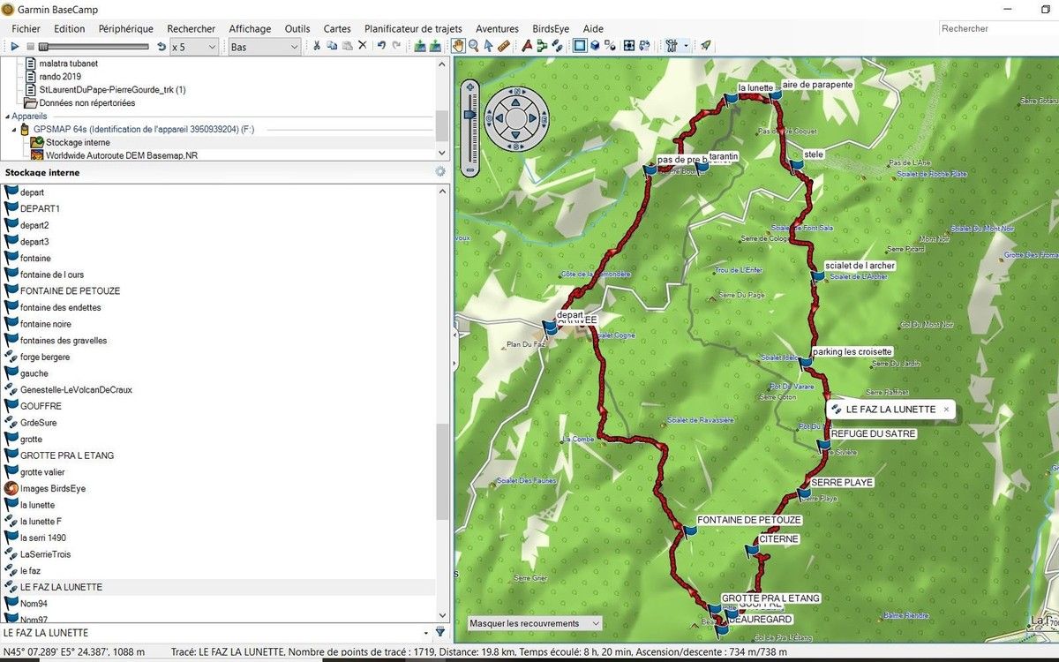
Task: Click the scialet de l archer waypoint flag
Action: (x=818, y=275)
